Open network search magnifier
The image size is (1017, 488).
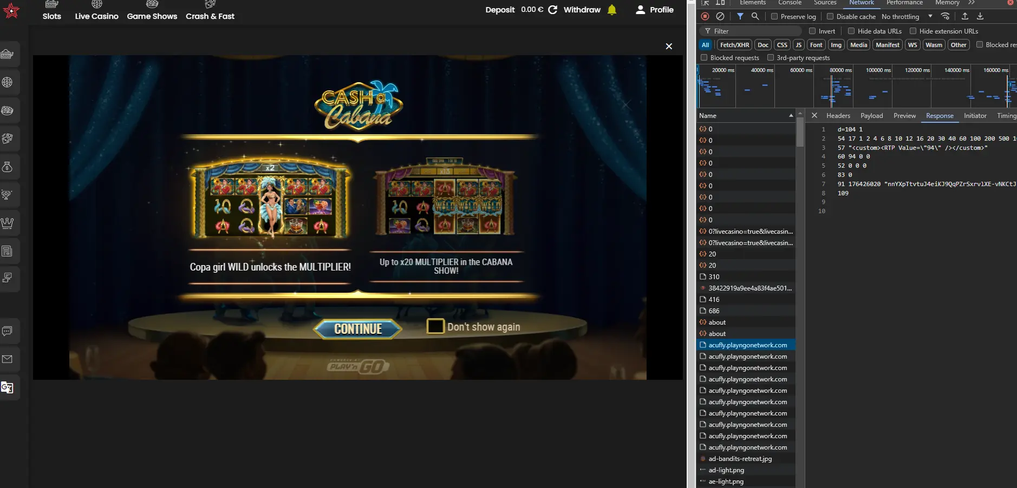[x=755, y=16]
